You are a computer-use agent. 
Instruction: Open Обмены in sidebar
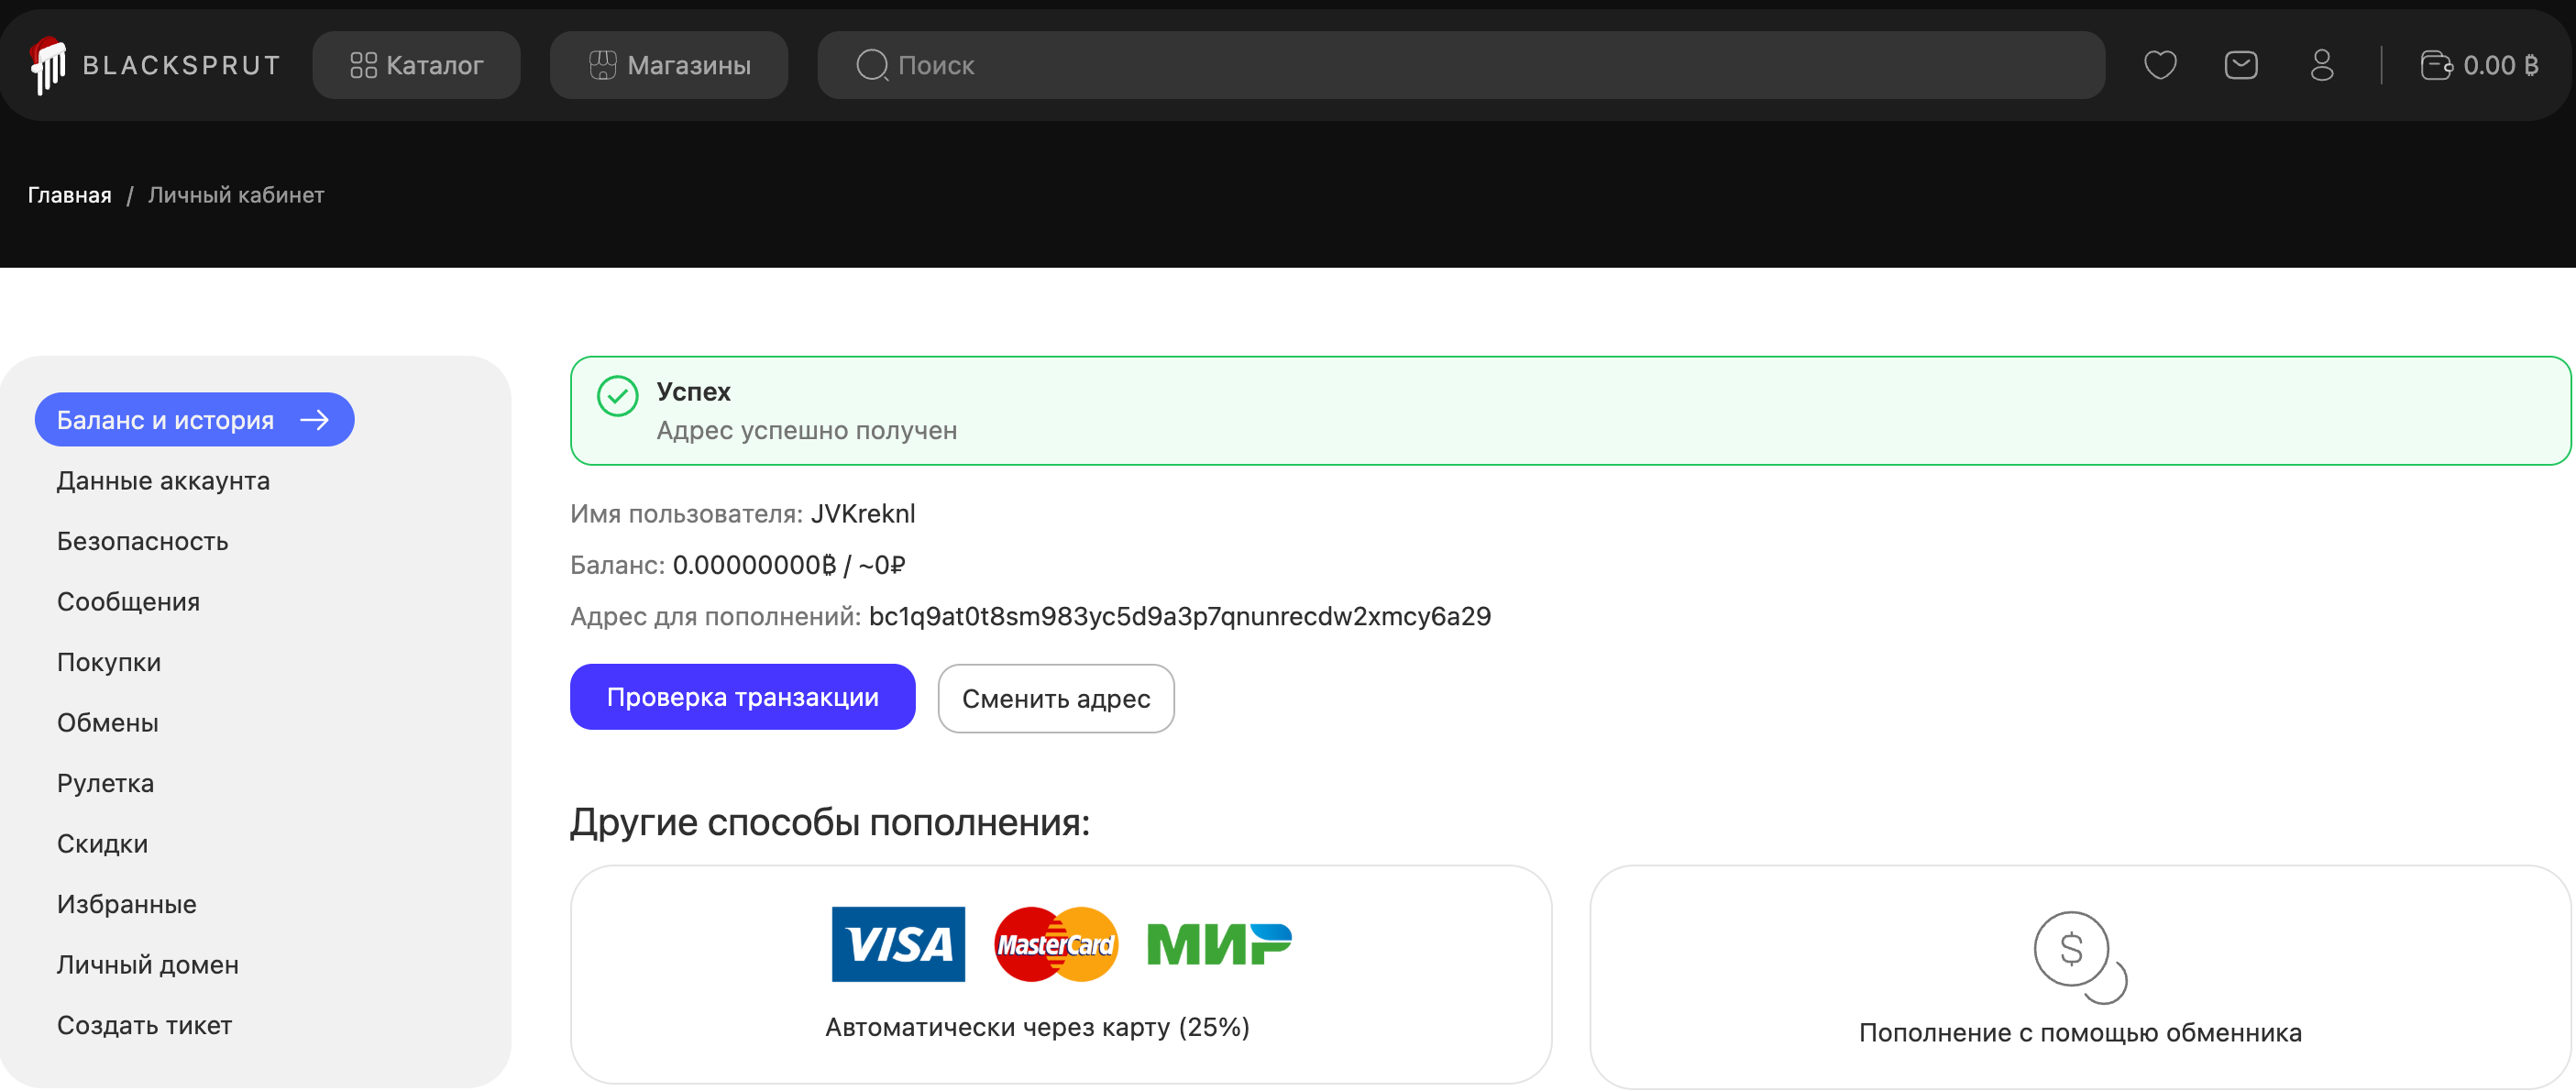tap(108, 723)
